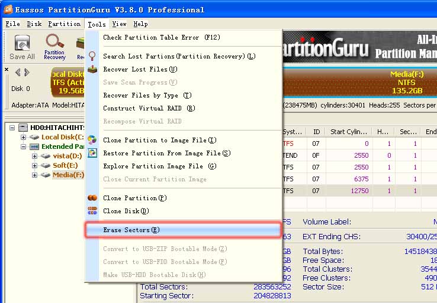Viewport: 437px width, 303px height.
Task: Click the Media(F:) drive icon in tree
Action: 46,175
